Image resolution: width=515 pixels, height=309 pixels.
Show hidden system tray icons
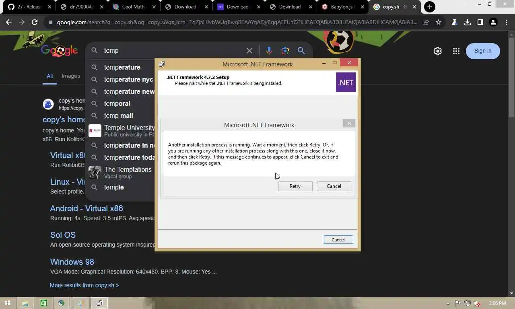[x=448, y=303]
